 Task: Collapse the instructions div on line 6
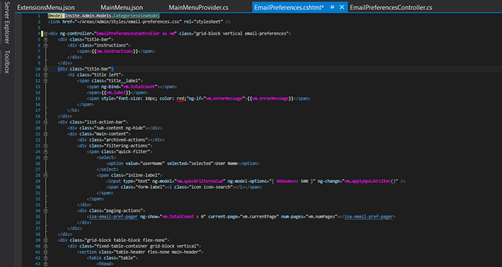click(x=45, y=45)
